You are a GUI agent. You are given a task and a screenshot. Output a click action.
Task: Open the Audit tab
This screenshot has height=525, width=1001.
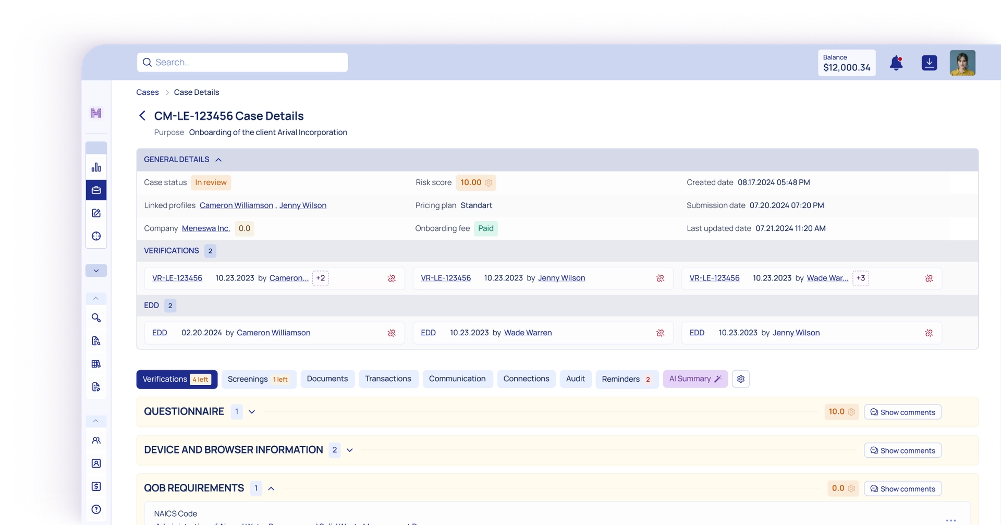576,379
